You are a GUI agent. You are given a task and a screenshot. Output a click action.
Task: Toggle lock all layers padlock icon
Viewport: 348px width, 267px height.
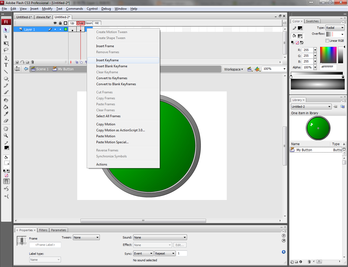coord(60,23)
